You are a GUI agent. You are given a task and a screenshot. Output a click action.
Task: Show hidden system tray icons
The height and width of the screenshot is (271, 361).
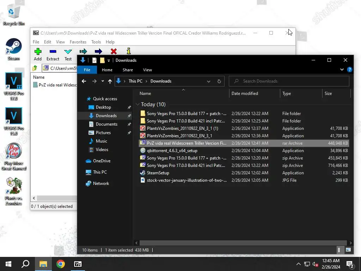click(298, 264)
